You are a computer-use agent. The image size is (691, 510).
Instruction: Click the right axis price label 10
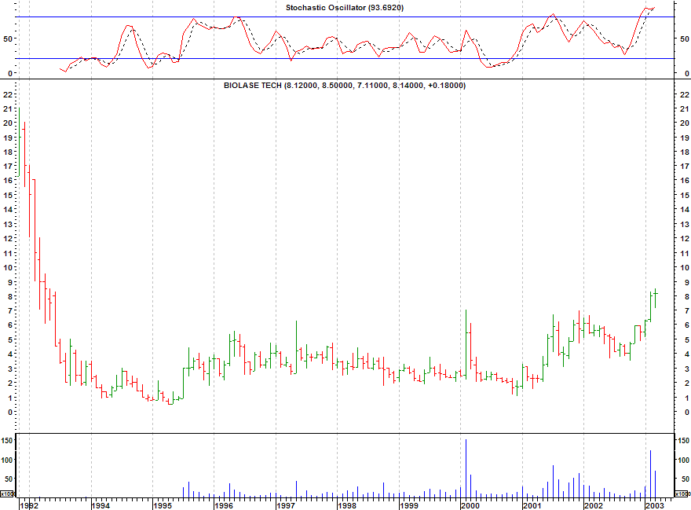click(684, 267)
